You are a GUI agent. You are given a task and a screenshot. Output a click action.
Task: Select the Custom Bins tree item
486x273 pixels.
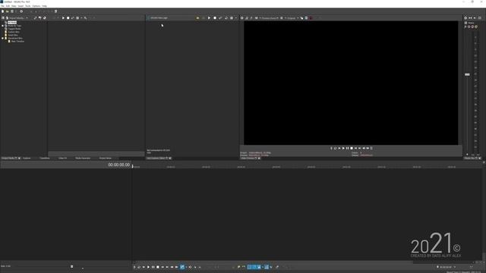14,32
